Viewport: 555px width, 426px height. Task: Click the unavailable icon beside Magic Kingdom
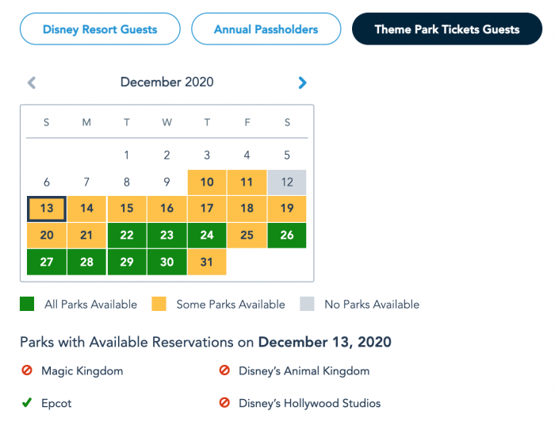pos(26,370)
